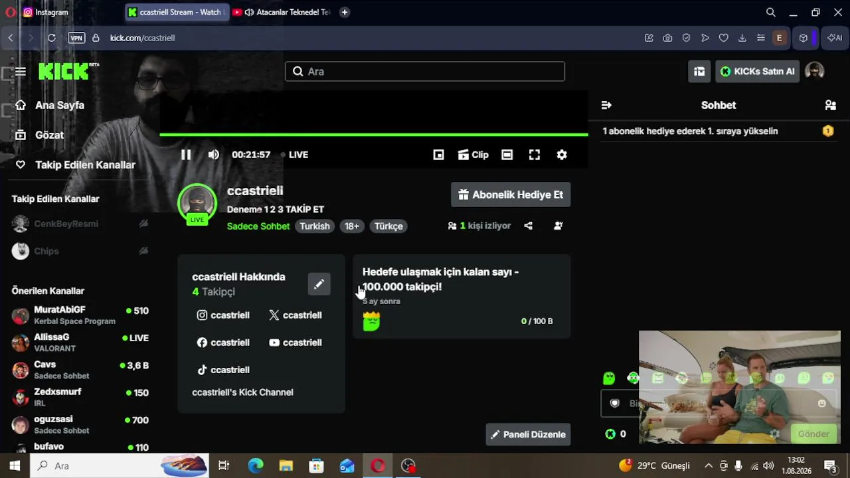Image resolution: width=850 pixels, height=478 pixels.
Task: Open Opera AI assistant button
Action: tap(835, 38)
